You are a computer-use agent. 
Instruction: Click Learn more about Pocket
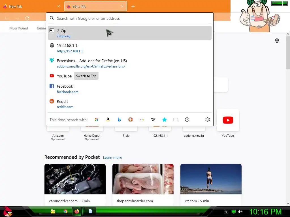coord(112,158)
